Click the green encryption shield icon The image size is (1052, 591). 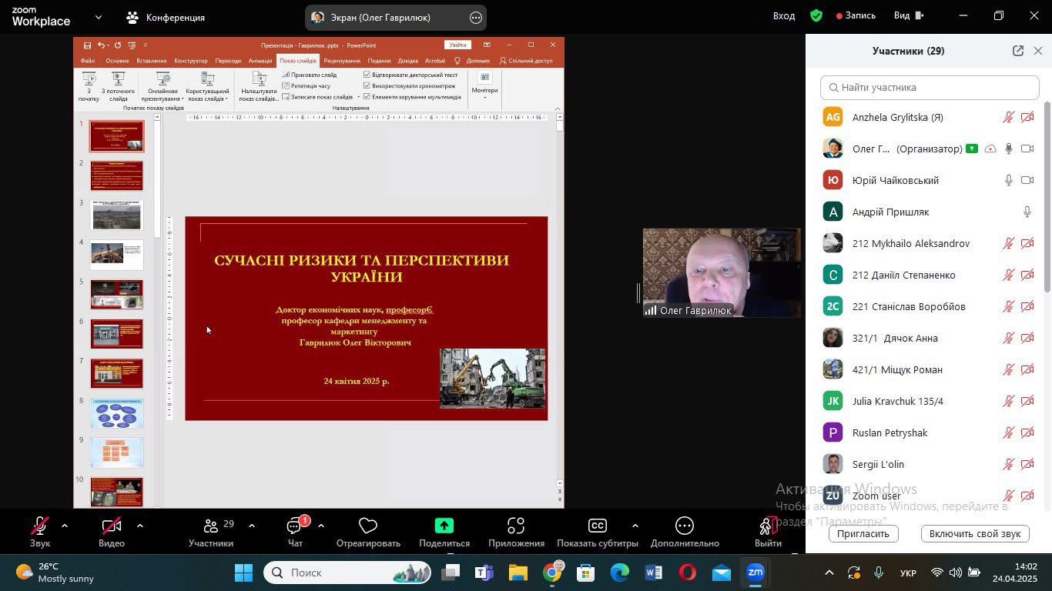point(816,16)
